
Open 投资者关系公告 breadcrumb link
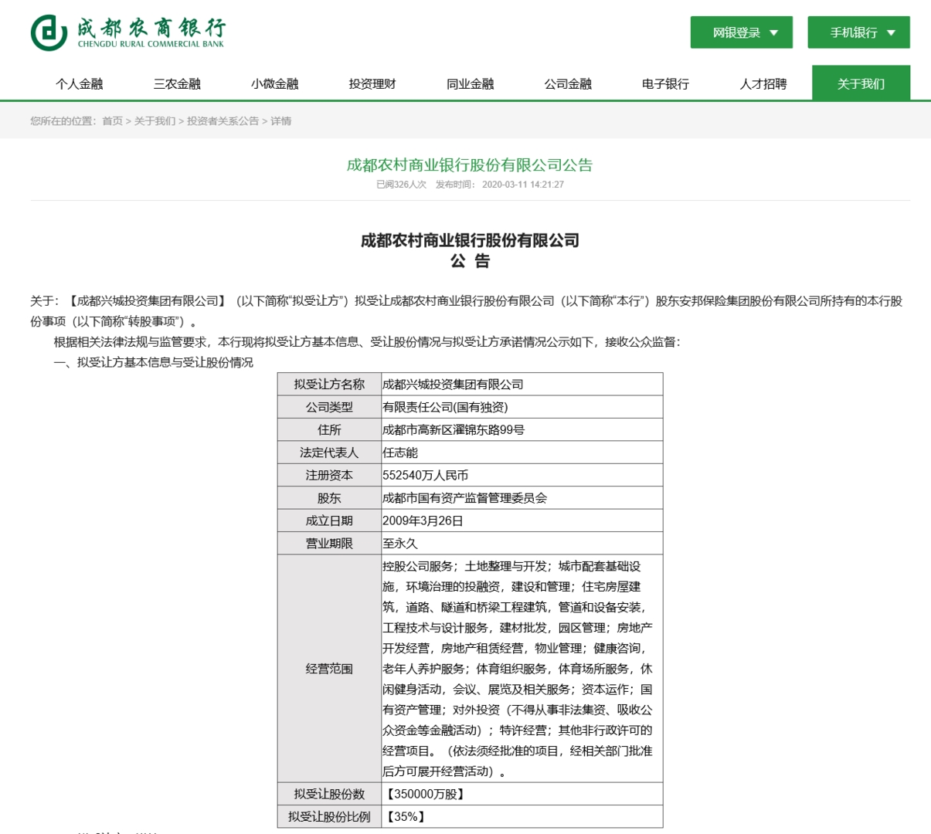pos(223,121)
